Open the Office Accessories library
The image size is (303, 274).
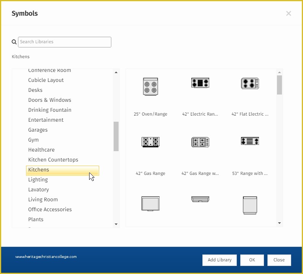pyautogui.click(x=50, y=209)
